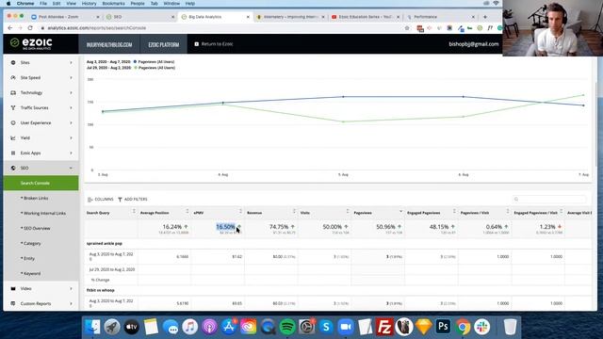Click the Video icon in sidebar

pyautogui.click(x=13, y=288)
